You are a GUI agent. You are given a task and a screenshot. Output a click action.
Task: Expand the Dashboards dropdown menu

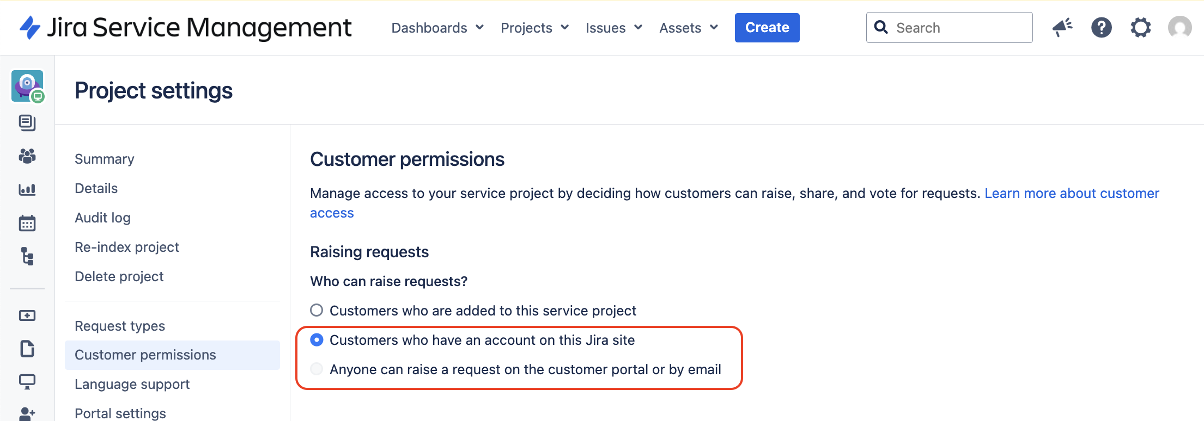point(437,28)
